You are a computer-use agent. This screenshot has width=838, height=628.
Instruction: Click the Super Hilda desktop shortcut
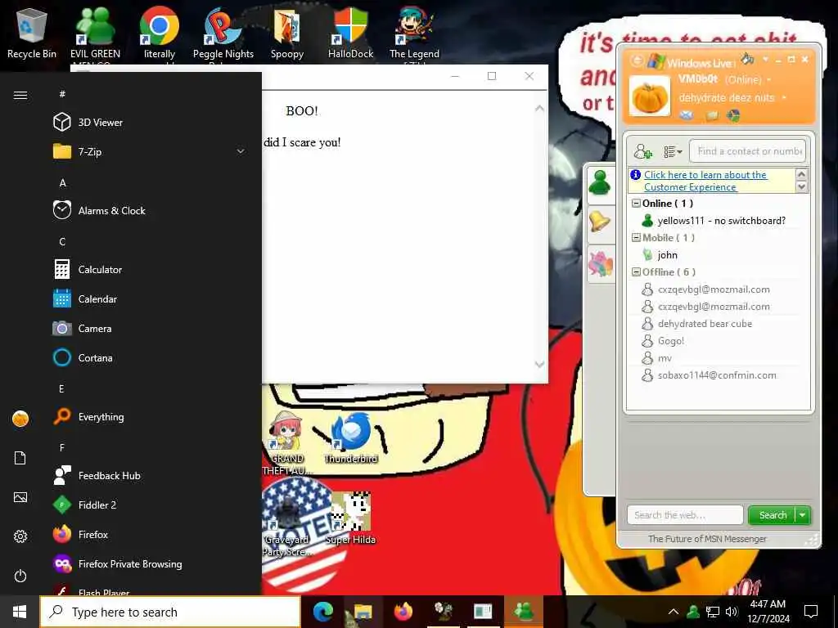(350, 518)
